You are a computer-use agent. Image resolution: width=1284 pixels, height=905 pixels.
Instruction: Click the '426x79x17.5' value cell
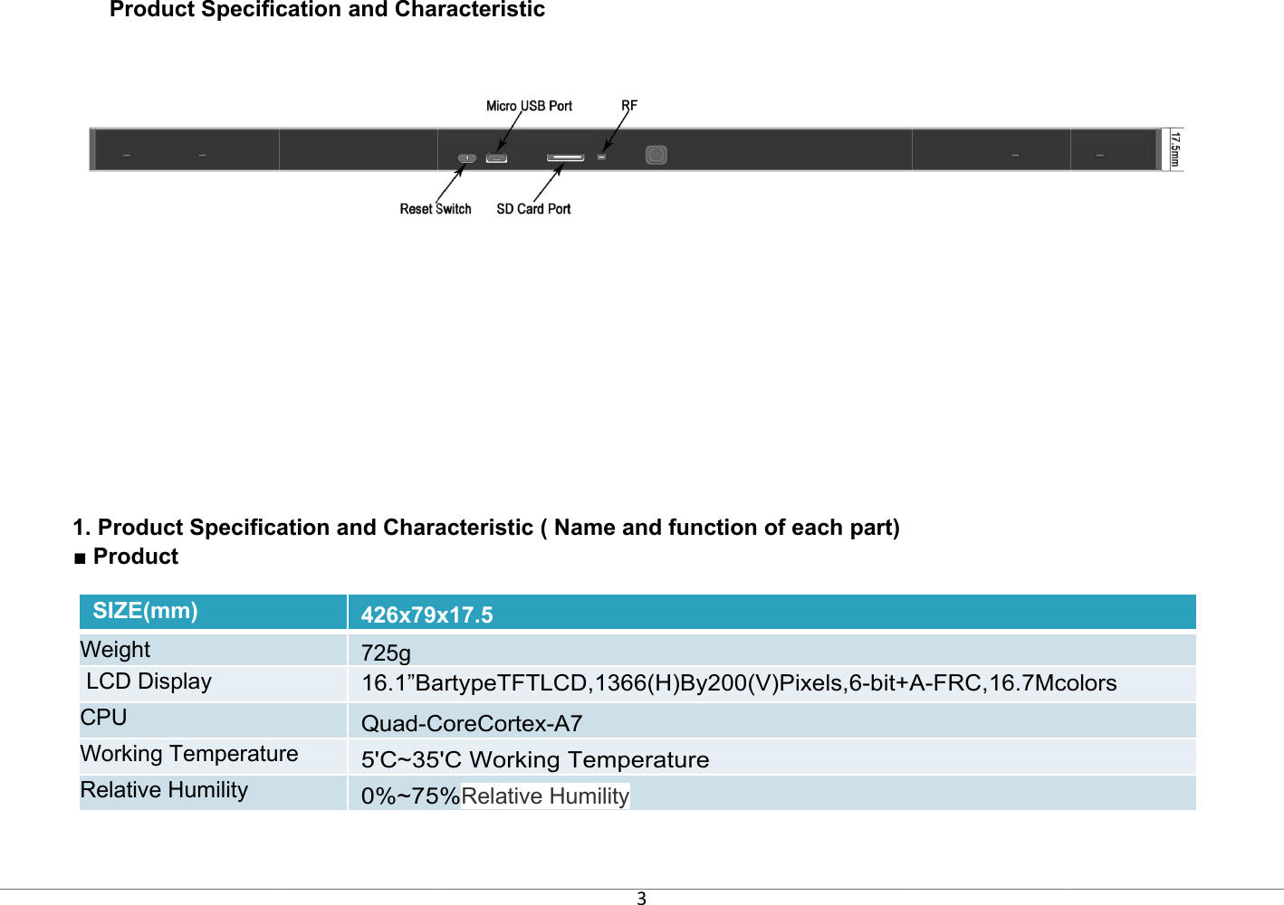pos(772,612)
